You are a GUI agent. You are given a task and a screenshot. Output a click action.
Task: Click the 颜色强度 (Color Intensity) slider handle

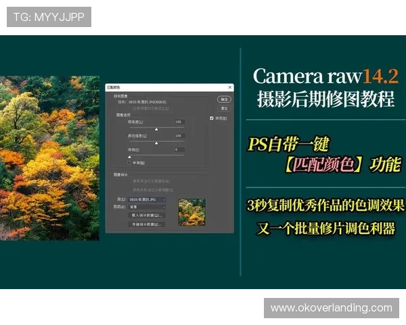[156, 143]
